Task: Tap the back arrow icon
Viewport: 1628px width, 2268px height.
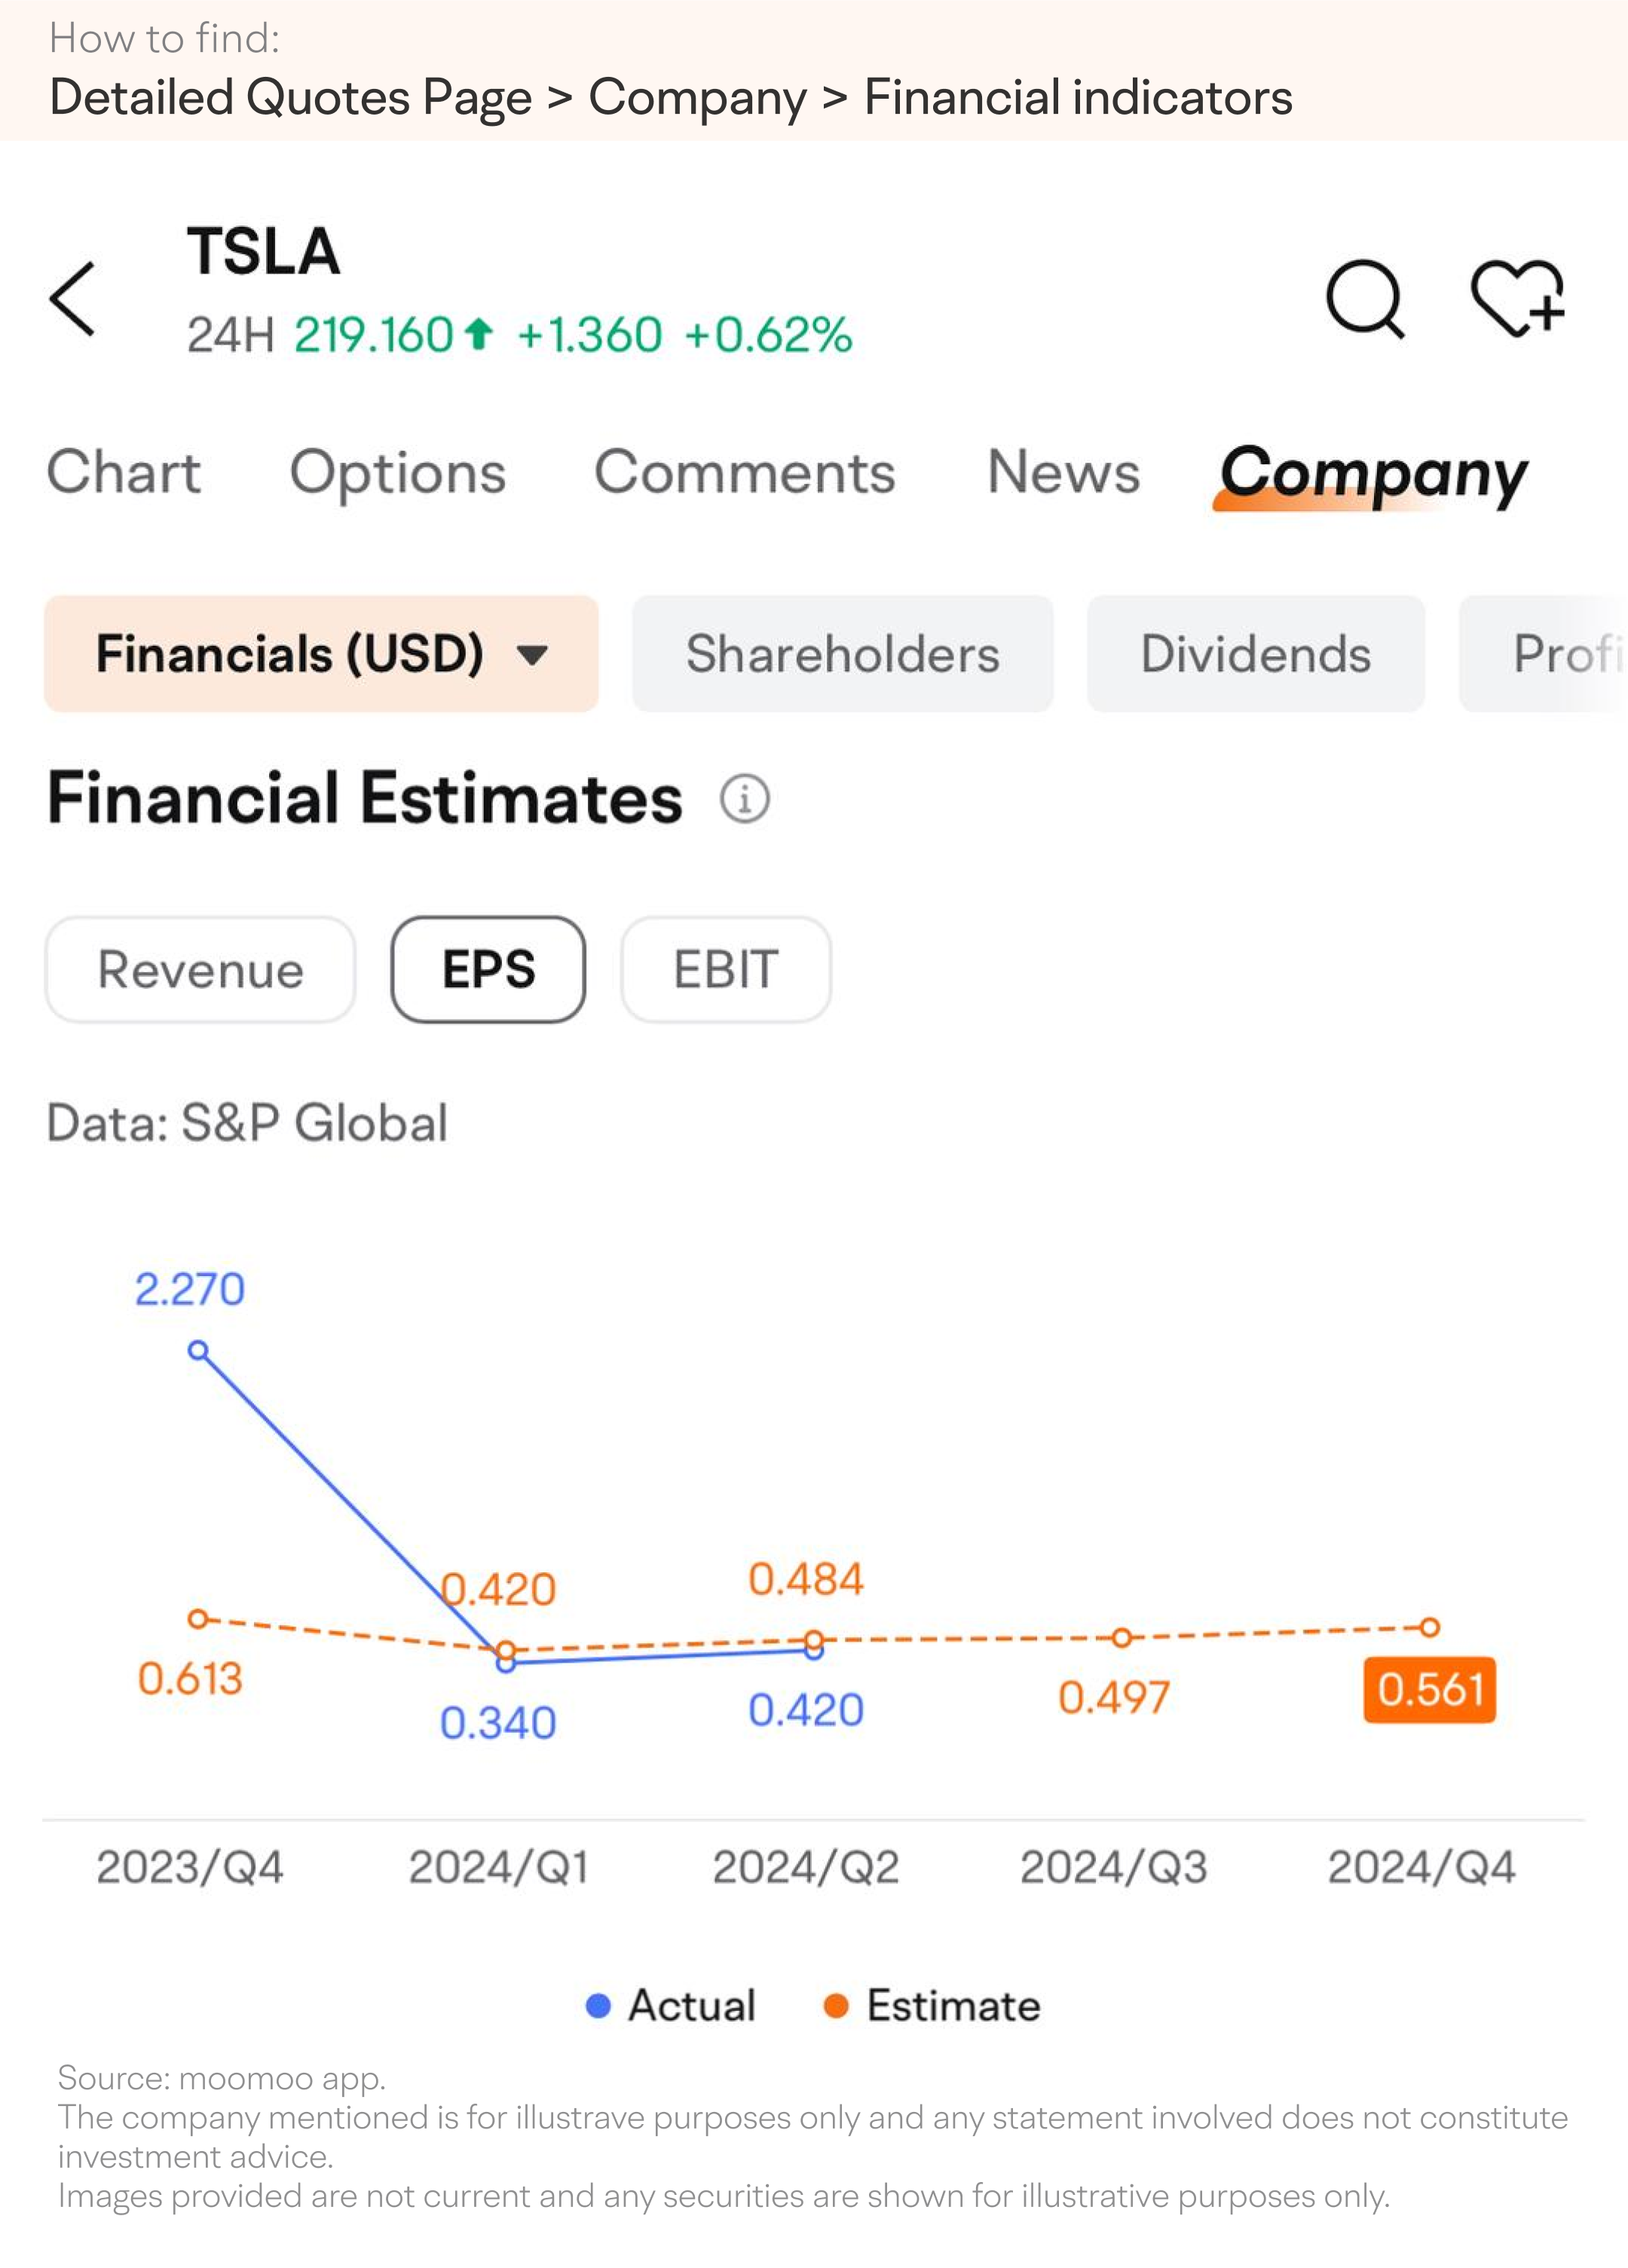Action: (x=73, y=299)
